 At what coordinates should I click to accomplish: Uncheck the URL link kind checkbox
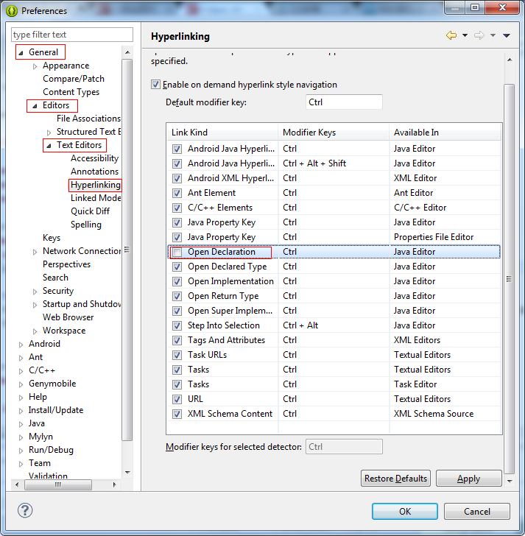pos(177,399)
